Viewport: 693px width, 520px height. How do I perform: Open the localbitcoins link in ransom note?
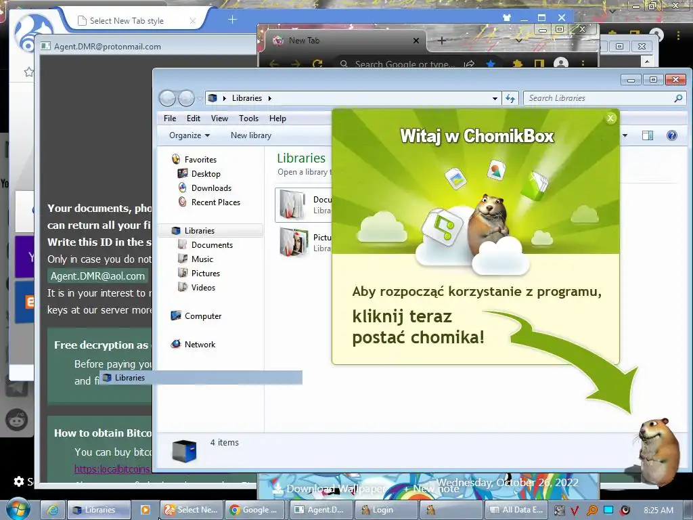click(x=112, y=469)
